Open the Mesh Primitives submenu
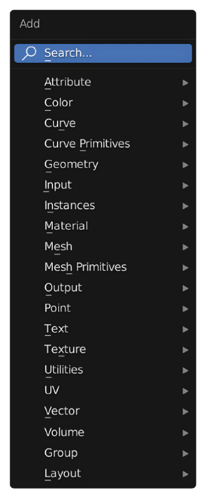This screenshot has height=496, width=206. (x=103, y=267)
